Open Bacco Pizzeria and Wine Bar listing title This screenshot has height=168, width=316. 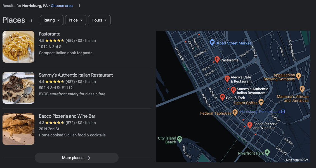[x=67, y=116]
